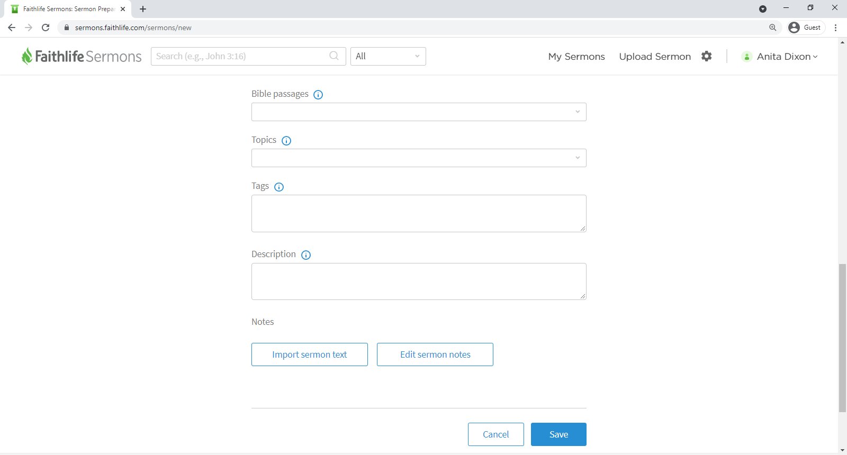Go forward in browser
847x455 pixels.
[x=29, y=28]
